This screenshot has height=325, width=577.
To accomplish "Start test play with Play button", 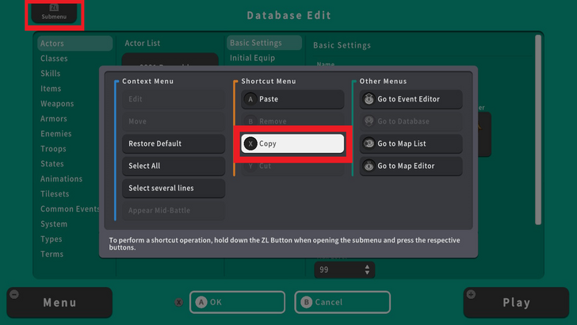I will click(516, 303).
